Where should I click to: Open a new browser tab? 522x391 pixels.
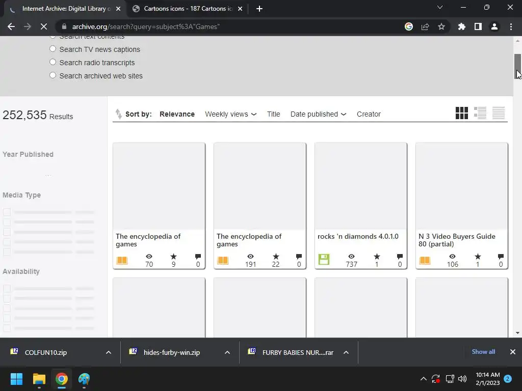(259, 9)
